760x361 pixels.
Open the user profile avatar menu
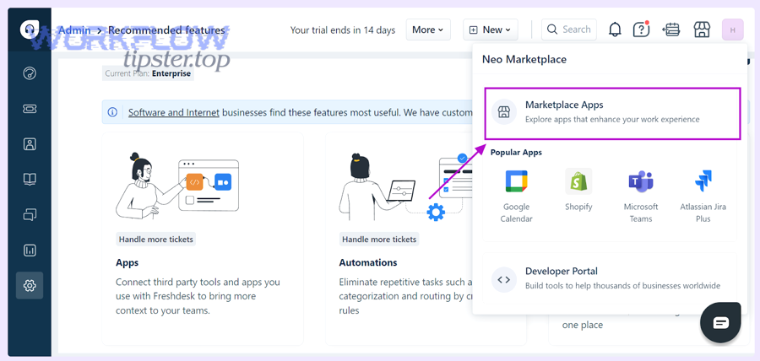732,30
